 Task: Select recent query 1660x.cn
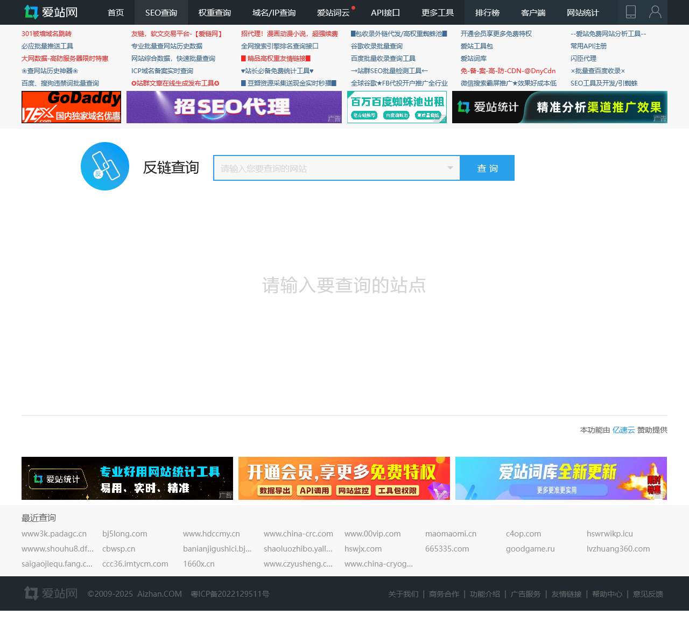tap(199, 564)
